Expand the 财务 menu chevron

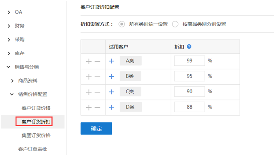[x=9, y=26]
